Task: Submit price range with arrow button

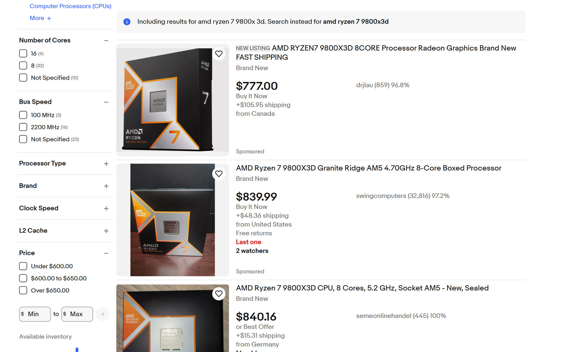Action: (102, 314)
